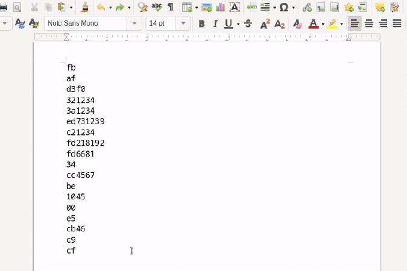Expand the Insert Table dropdown arrow
407x271 pixels.
pos(197,8)
